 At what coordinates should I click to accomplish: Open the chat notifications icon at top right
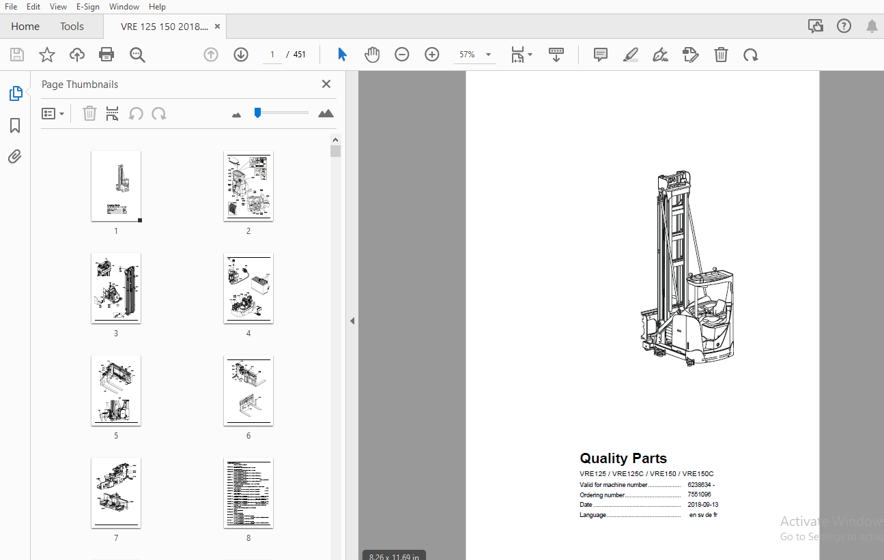coord(815,26)
